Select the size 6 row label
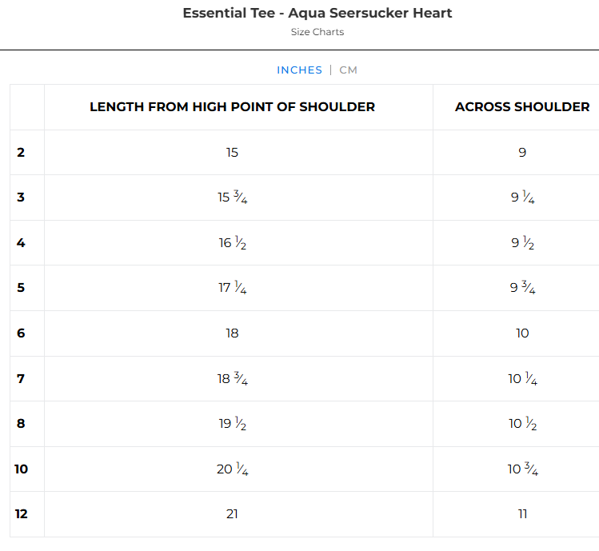Viewport: 599px width, 551px height. [21, 333]
